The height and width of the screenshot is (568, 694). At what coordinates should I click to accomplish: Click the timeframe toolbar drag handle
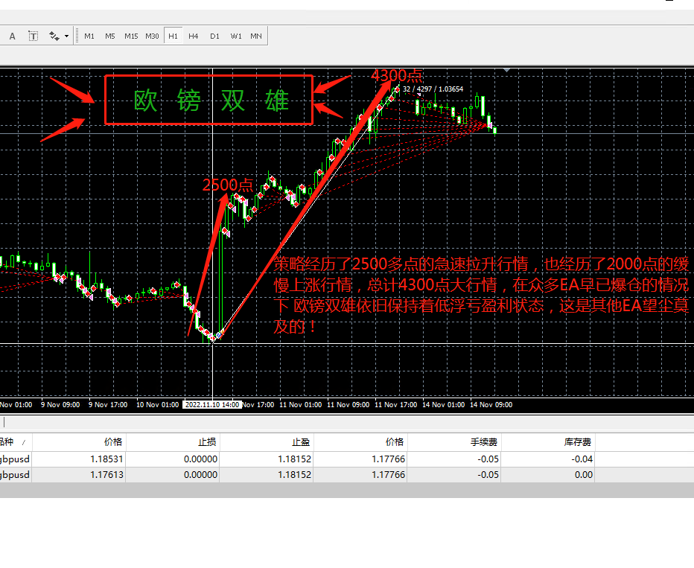tap(77, 36)
